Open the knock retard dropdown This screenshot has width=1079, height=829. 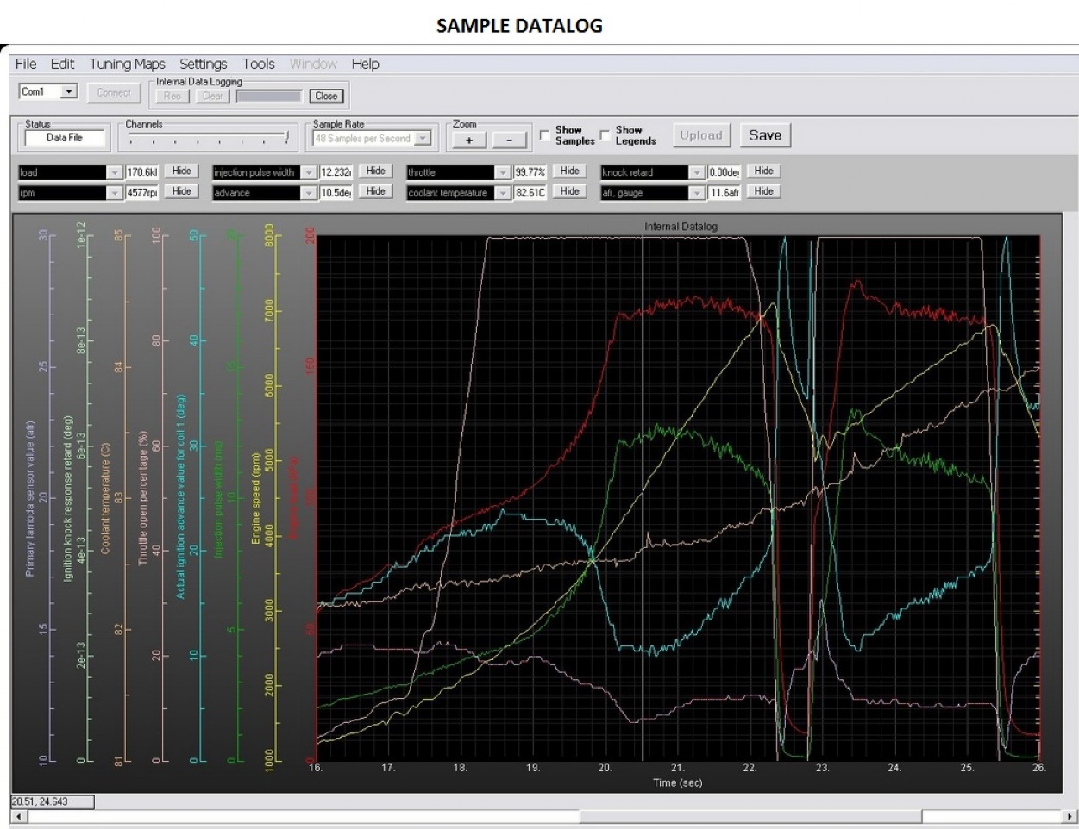click(x=697, y=172)
